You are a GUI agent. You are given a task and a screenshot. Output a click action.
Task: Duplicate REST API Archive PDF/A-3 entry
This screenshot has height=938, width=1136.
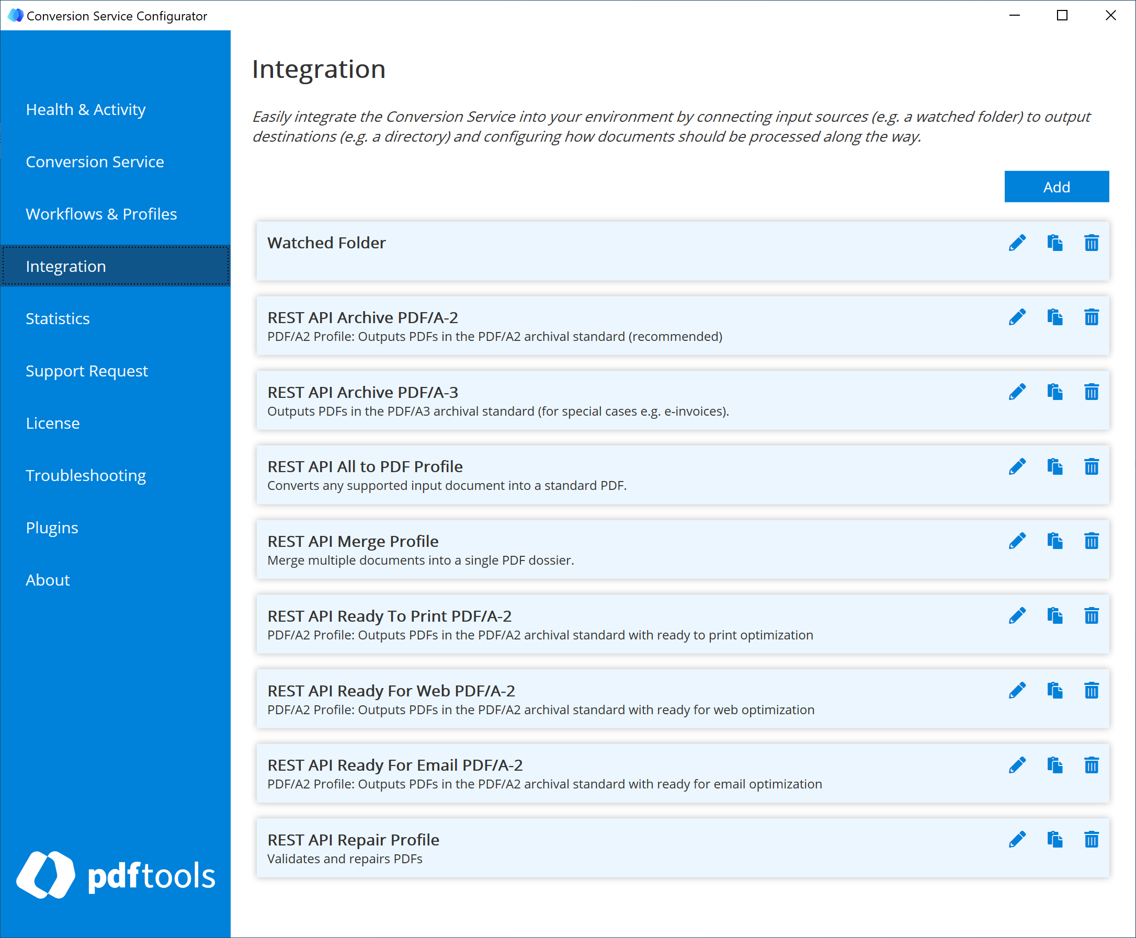pos(1054,392)
